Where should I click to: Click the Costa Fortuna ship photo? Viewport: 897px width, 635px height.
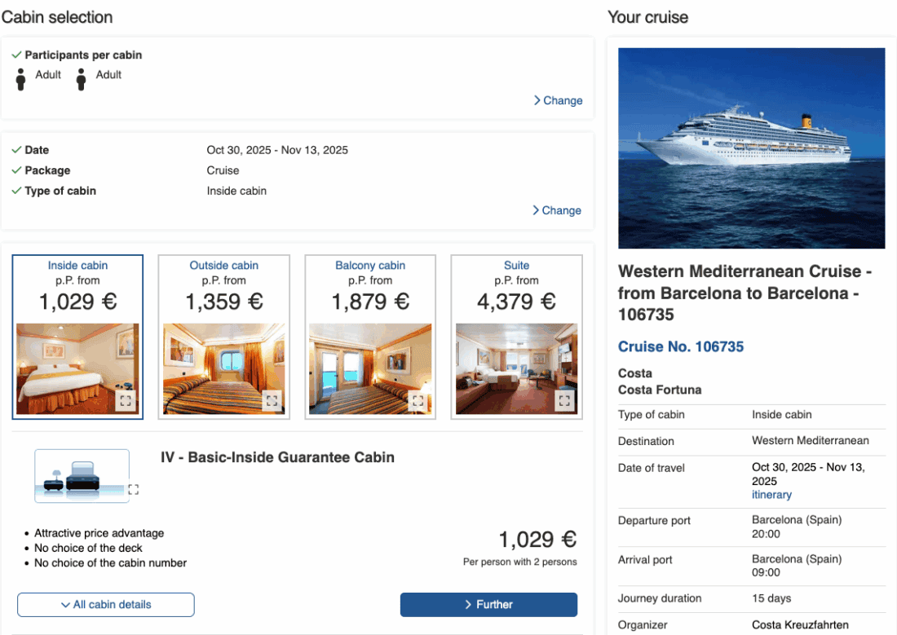pyautogui.click(x=751, y=148)
